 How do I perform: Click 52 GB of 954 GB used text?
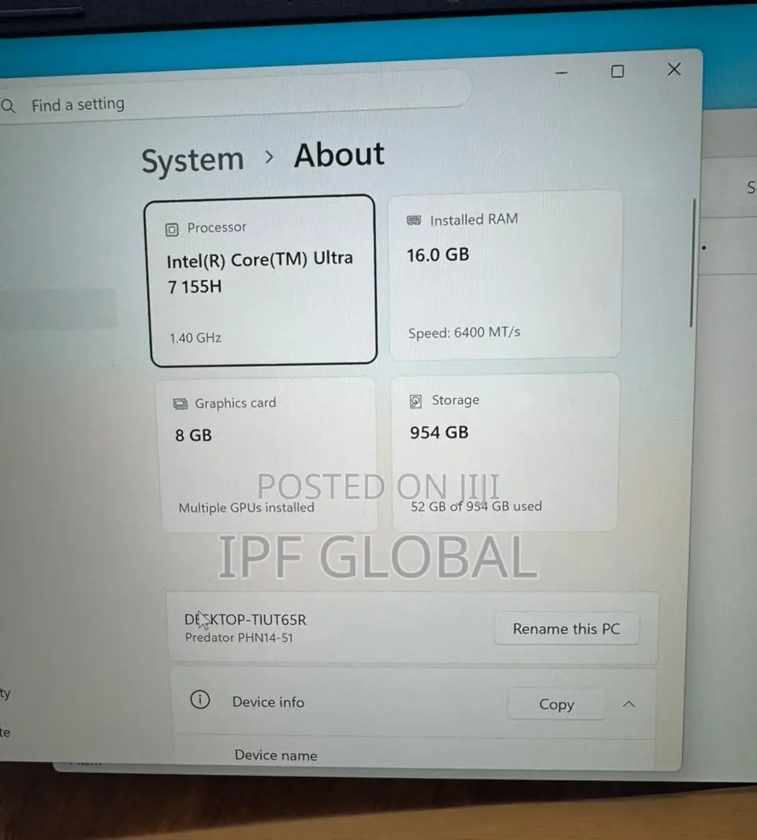tap(476, 506)
